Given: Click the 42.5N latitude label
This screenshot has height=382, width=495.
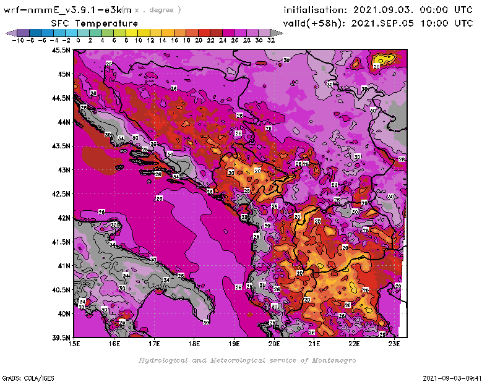Looking at the screenshot, I should coord(61,194).
